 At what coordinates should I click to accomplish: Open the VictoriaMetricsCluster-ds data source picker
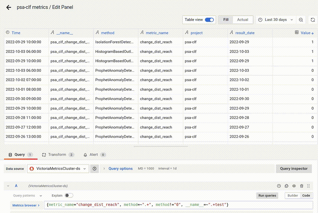58,169
